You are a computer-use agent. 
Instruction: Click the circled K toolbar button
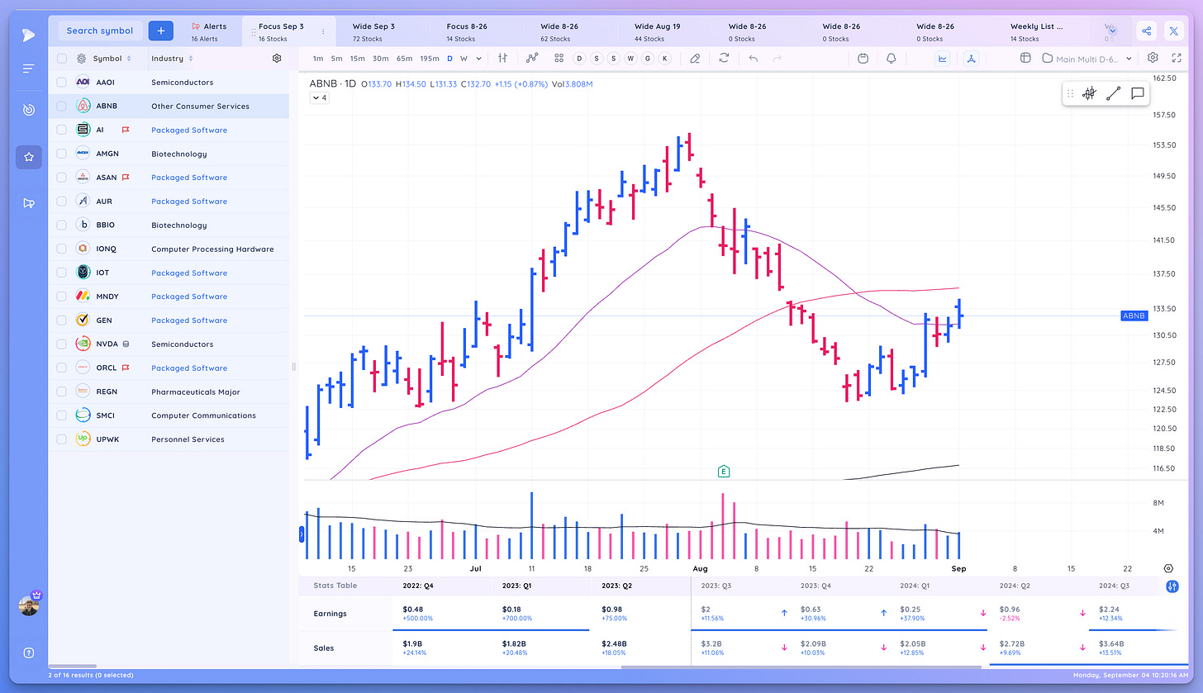pyautogui.click(x=665, y=58)
